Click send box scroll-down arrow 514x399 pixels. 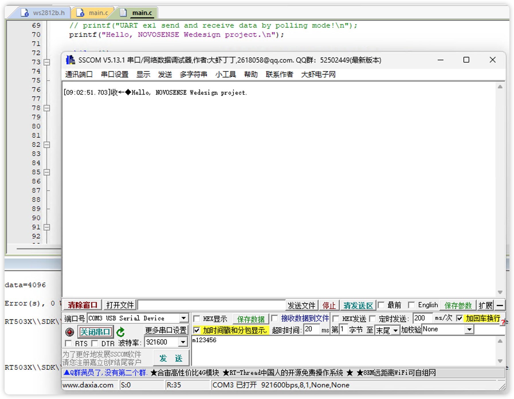click(500, 361)
